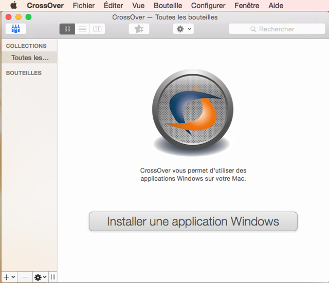Open the Configurer menu
This screenshot has width=329, height=283.
click(x=208, y=6)
